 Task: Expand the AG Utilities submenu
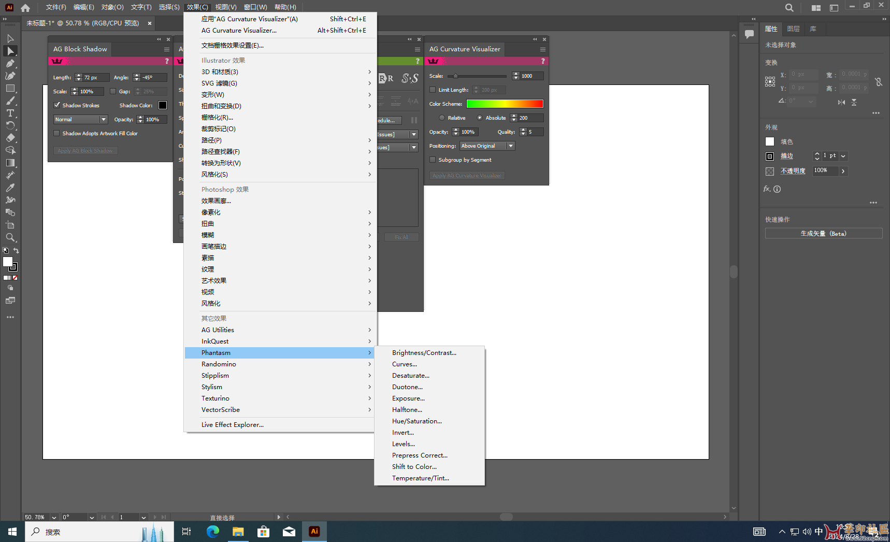click(280, 330)
